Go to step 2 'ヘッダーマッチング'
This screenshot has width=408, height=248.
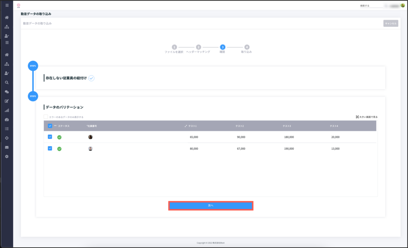[198, 47]
